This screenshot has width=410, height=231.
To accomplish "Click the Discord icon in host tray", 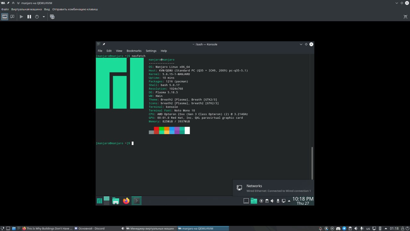I will click(338, 228).
